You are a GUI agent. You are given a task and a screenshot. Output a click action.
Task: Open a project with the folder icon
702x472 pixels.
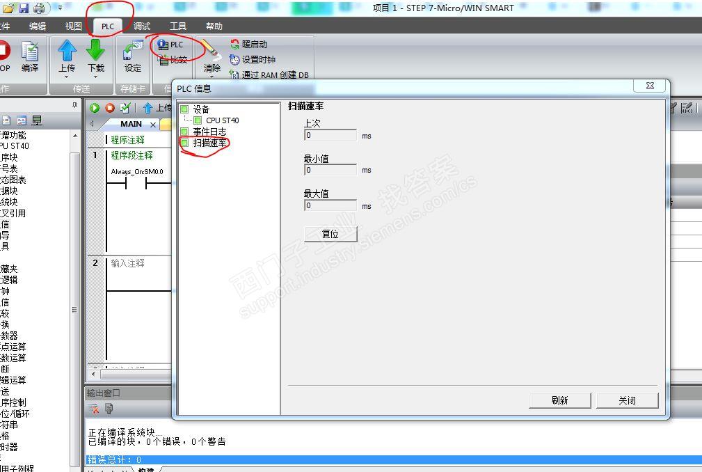[8, 8]
